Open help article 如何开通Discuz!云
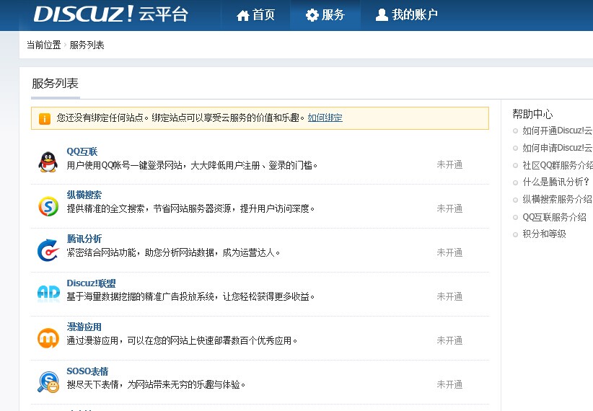 coord(558,131)
